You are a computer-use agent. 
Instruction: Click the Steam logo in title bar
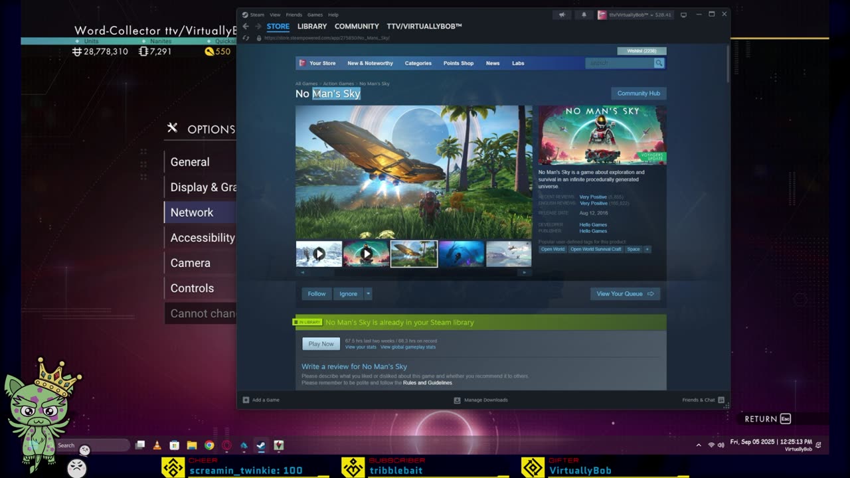pos(244,15)
